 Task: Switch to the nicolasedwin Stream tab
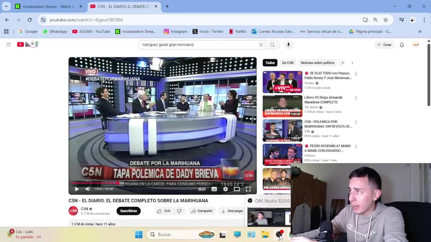point(48,6)
